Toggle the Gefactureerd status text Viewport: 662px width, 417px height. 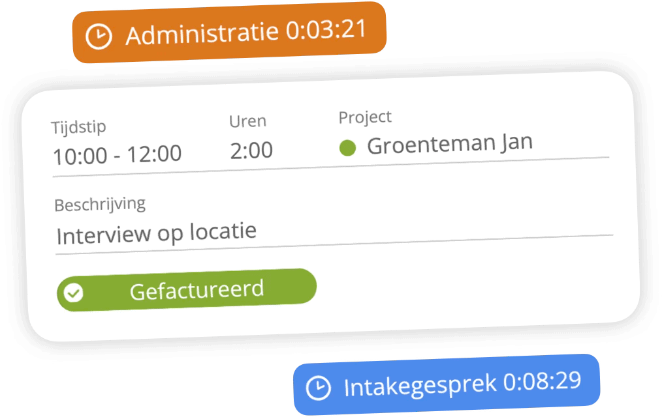(x=197, y=290)
